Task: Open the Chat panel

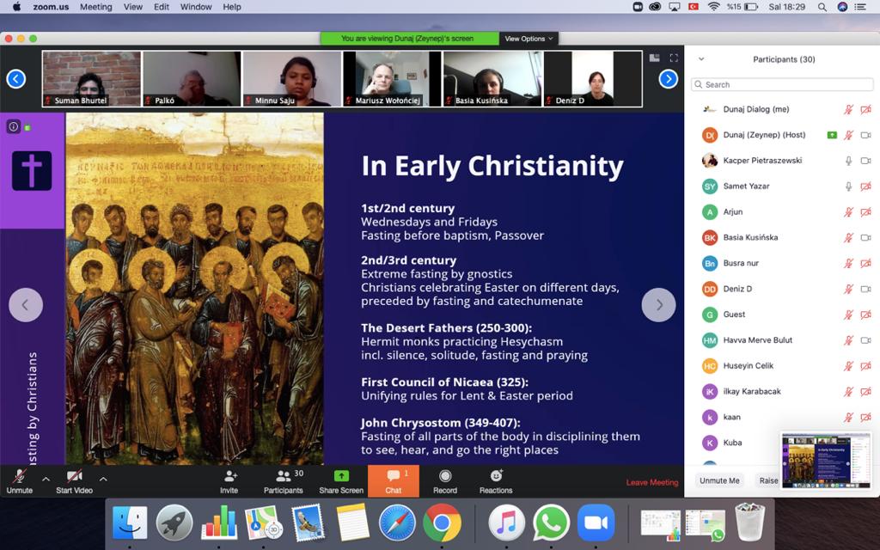Action: point(394,481)
